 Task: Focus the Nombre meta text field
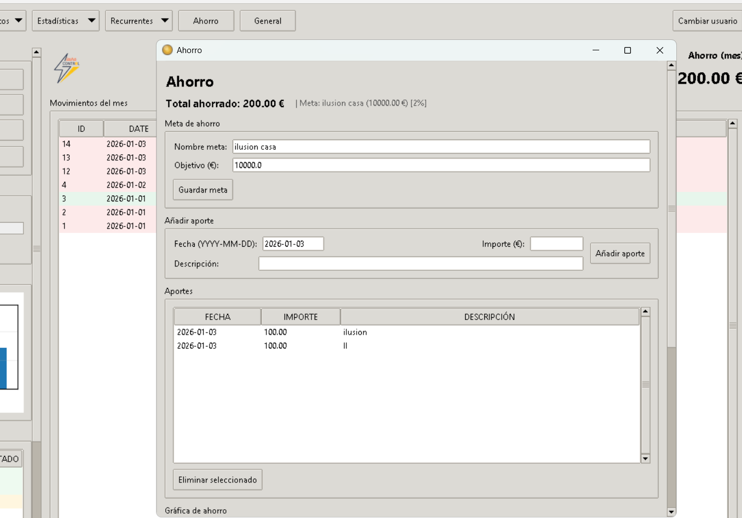pyautogui.click(x=441, y=147)
